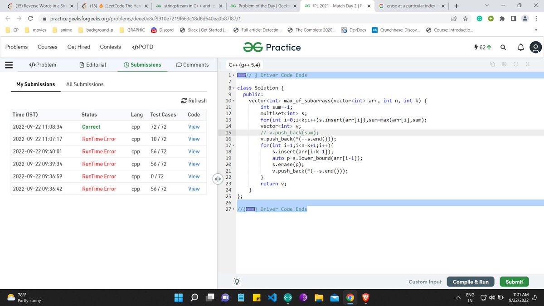Screen dimensions: 544x306
Task: Reset code with the refresh editor icon
Action: 516,64
